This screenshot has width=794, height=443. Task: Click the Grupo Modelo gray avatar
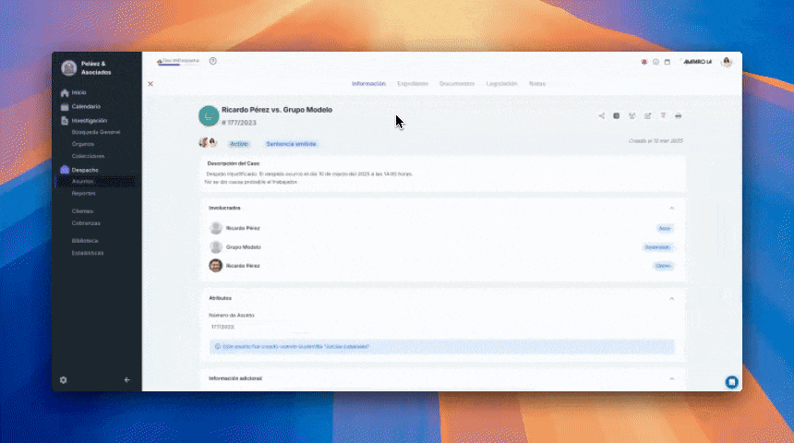click(x=216, y=247)
